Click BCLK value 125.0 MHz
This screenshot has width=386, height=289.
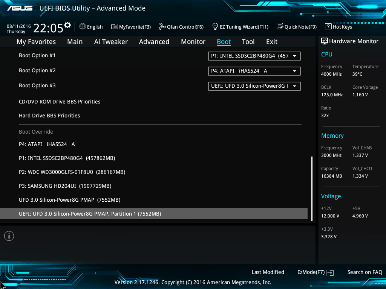pyautogui.click(x=332, y=94)
